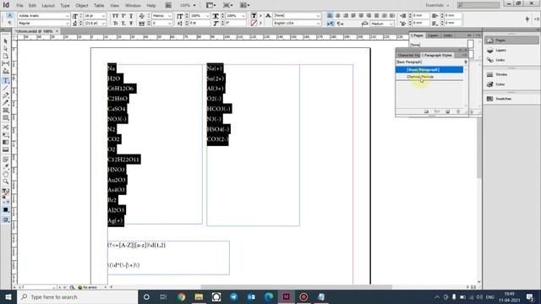Toggle Superscript formatting
The width and height of the screenshot is (541, 304).
point(123,16)
